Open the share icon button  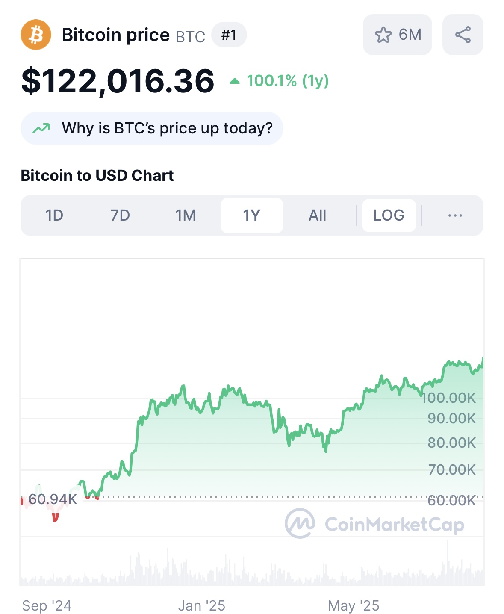(x=463, y=35)
